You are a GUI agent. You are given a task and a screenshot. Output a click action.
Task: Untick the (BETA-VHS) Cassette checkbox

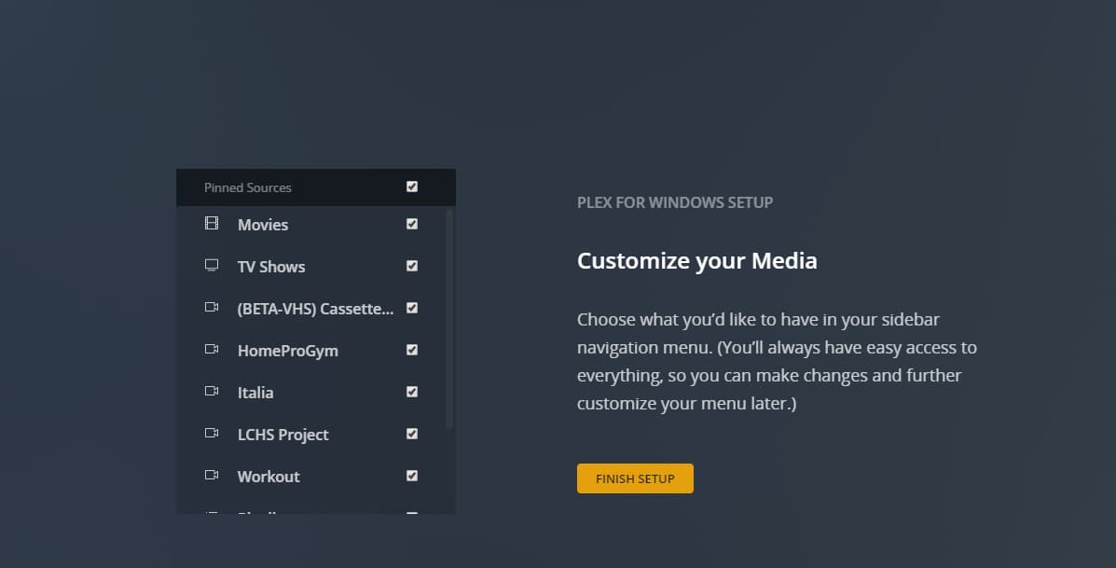(412, 308)
